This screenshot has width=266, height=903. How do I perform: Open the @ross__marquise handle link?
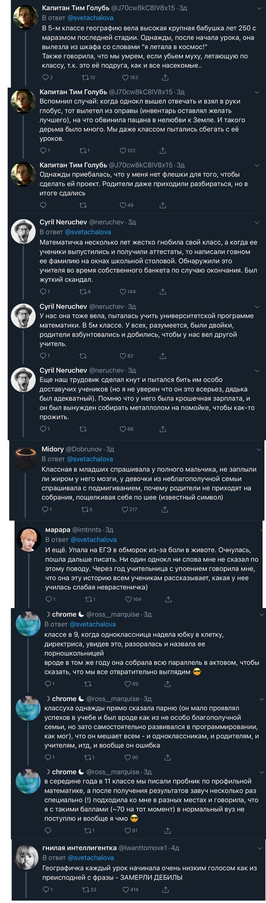click(113, 614)
